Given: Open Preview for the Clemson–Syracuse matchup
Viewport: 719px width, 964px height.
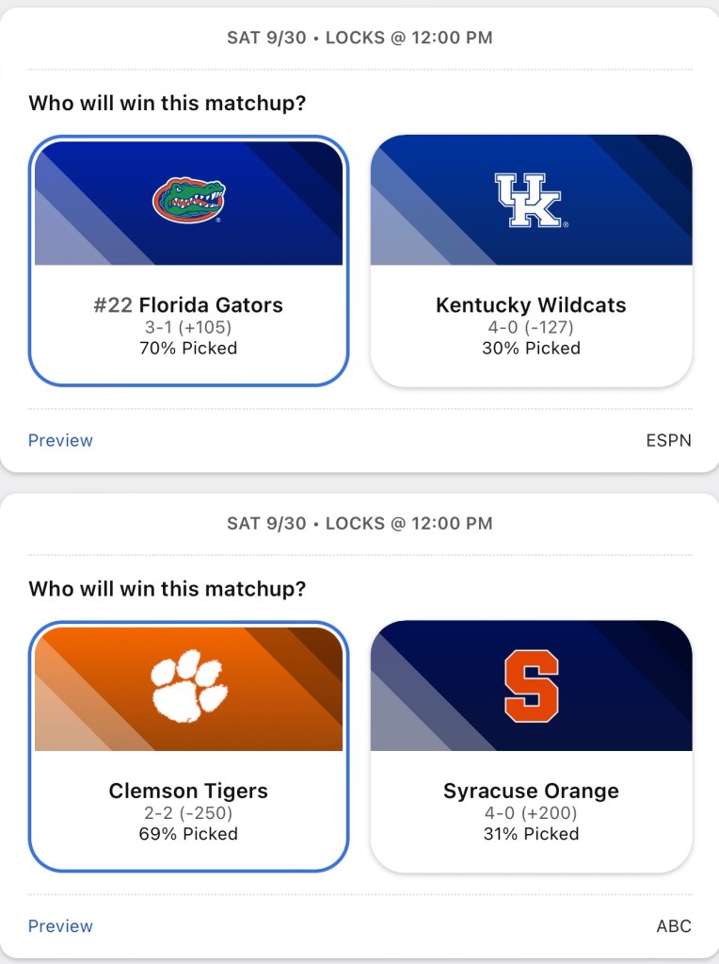Looking at the screenshot, I should click(x=60, y=926).
